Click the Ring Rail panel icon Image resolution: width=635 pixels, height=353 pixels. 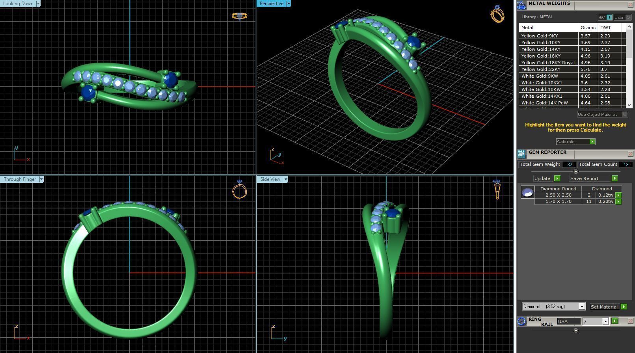click(521, 321)
